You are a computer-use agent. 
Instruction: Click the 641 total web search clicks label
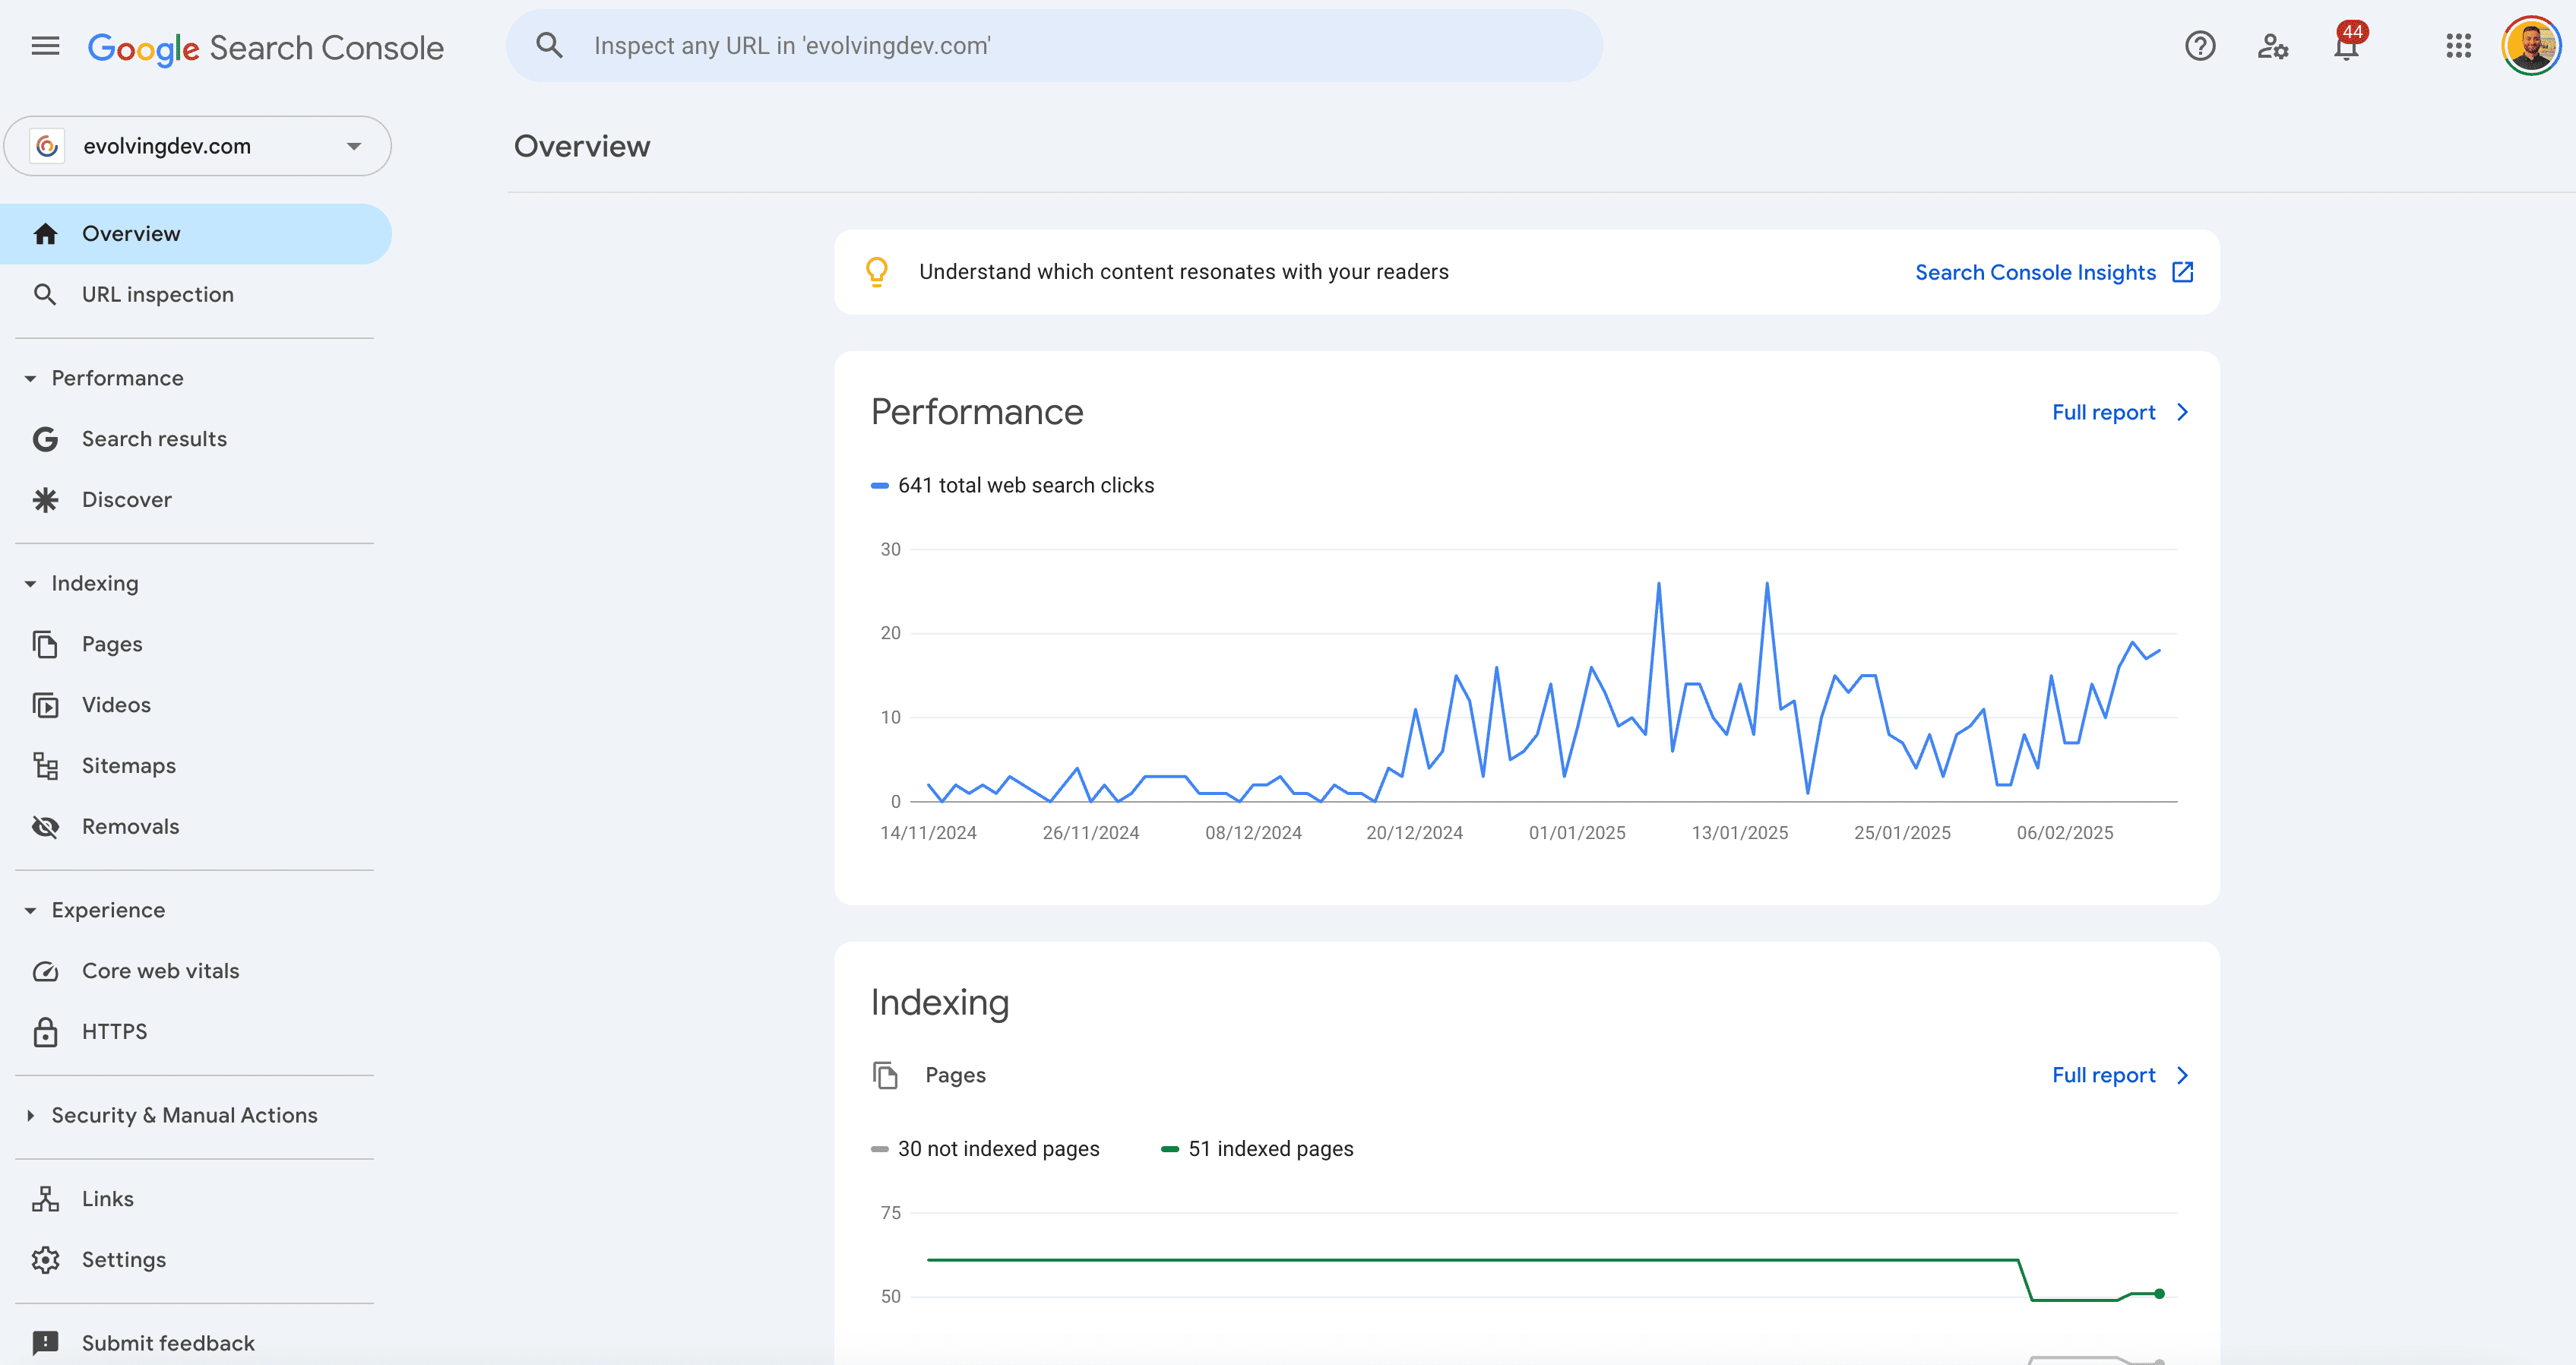click(1026, 486)
